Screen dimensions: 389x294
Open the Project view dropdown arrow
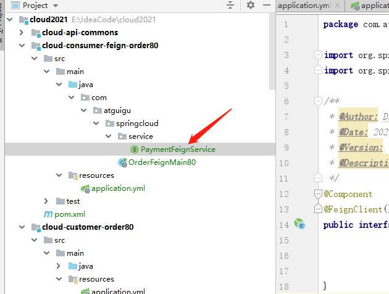(x=56, y=6)
